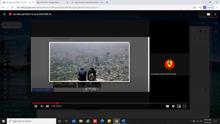Bookmark this page with the star
Screen dimensions: 220x124
194,7
